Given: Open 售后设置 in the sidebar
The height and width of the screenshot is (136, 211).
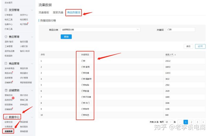Looking at the screenshot, I should point(24,41).
